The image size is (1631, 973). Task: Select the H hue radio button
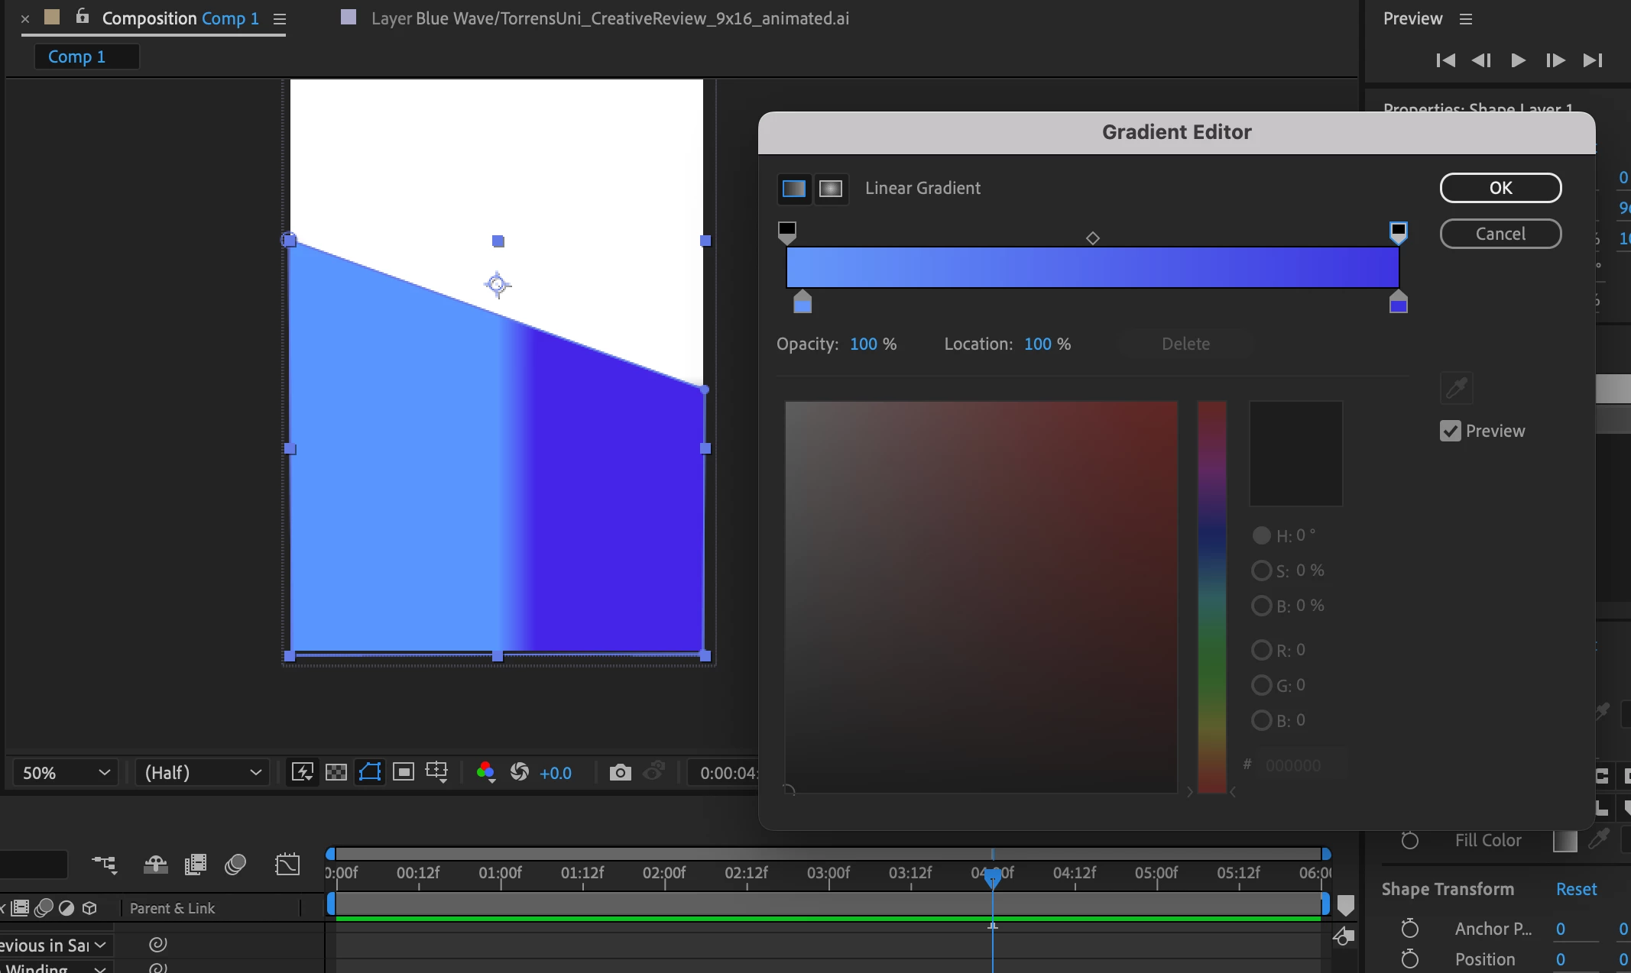pyautogui.click(x=1261, y=535)
